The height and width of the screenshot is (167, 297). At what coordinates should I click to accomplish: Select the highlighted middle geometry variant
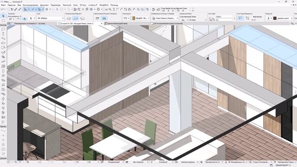pos(76,18)
